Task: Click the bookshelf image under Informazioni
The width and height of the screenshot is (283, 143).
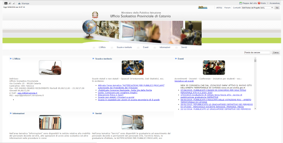Action: point(50,122)
